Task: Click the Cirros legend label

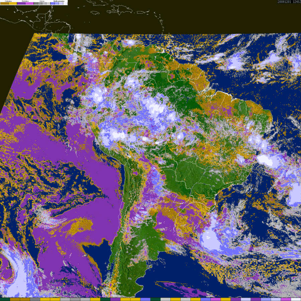Action: point(42,1)
